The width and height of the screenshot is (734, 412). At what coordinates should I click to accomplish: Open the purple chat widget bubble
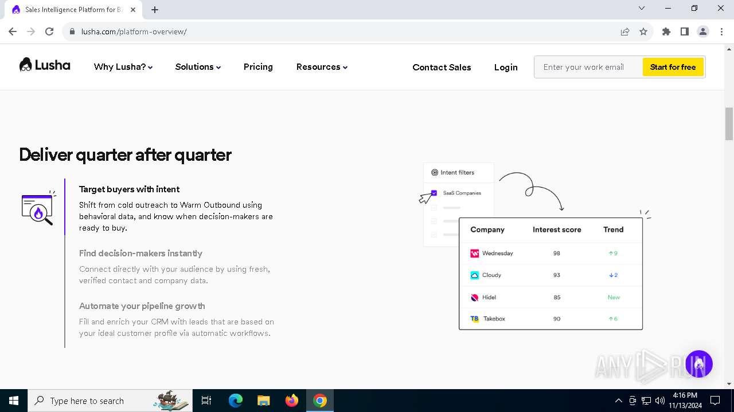click(x=698, y=364)
